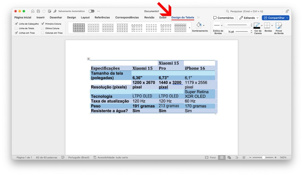Screen dimensions: 303x175
Task: Click the Comentários button
Action: tap(223, 18)
